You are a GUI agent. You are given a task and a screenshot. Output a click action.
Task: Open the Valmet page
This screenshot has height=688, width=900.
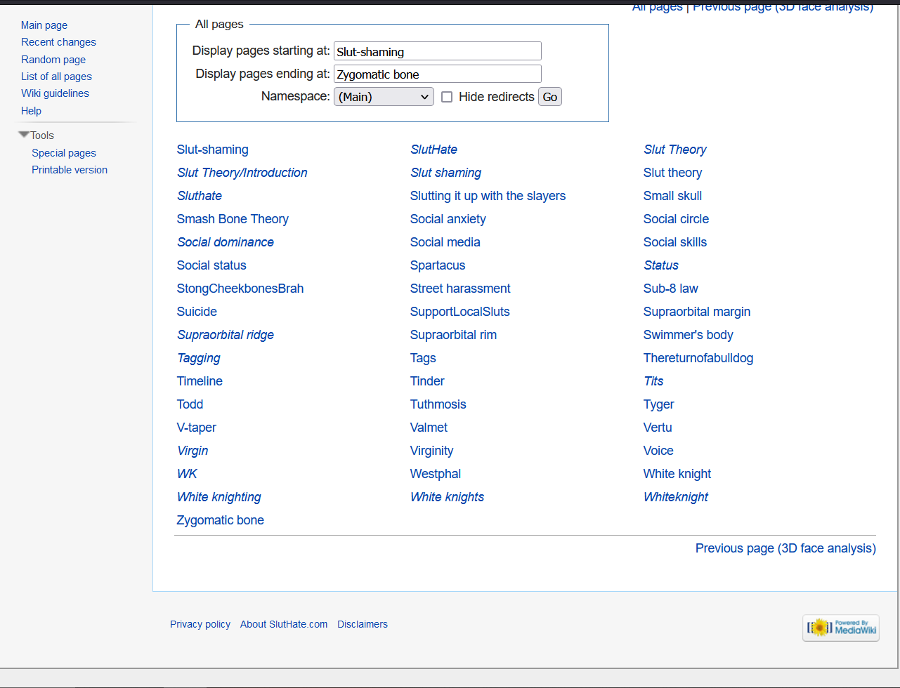[429, 428]
